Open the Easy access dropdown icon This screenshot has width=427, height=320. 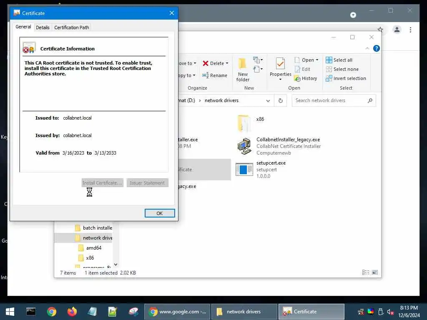point(258,69)
